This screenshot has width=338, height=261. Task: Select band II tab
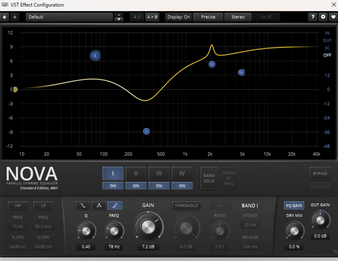(x=136, y=174)
